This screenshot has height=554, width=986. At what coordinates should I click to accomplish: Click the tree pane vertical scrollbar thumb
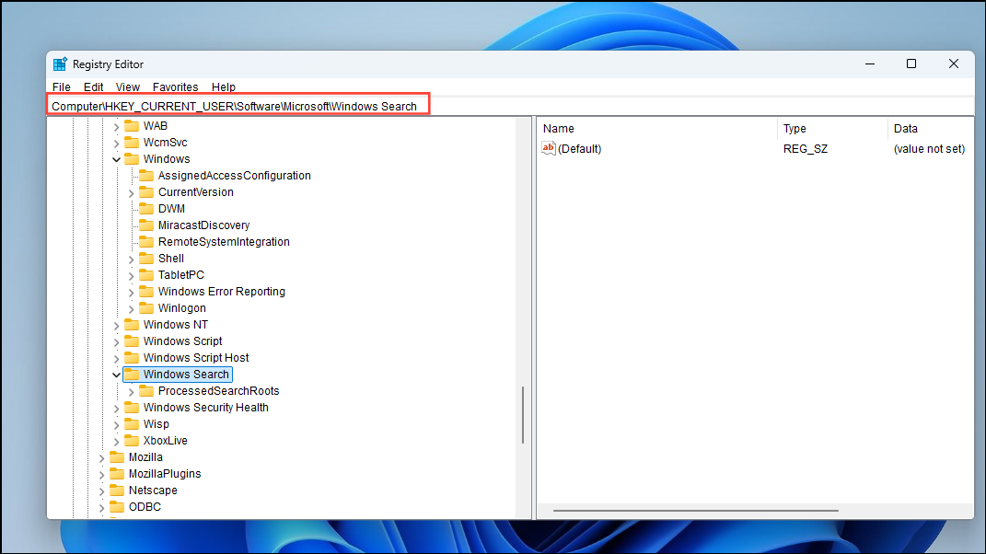(523, 415)
